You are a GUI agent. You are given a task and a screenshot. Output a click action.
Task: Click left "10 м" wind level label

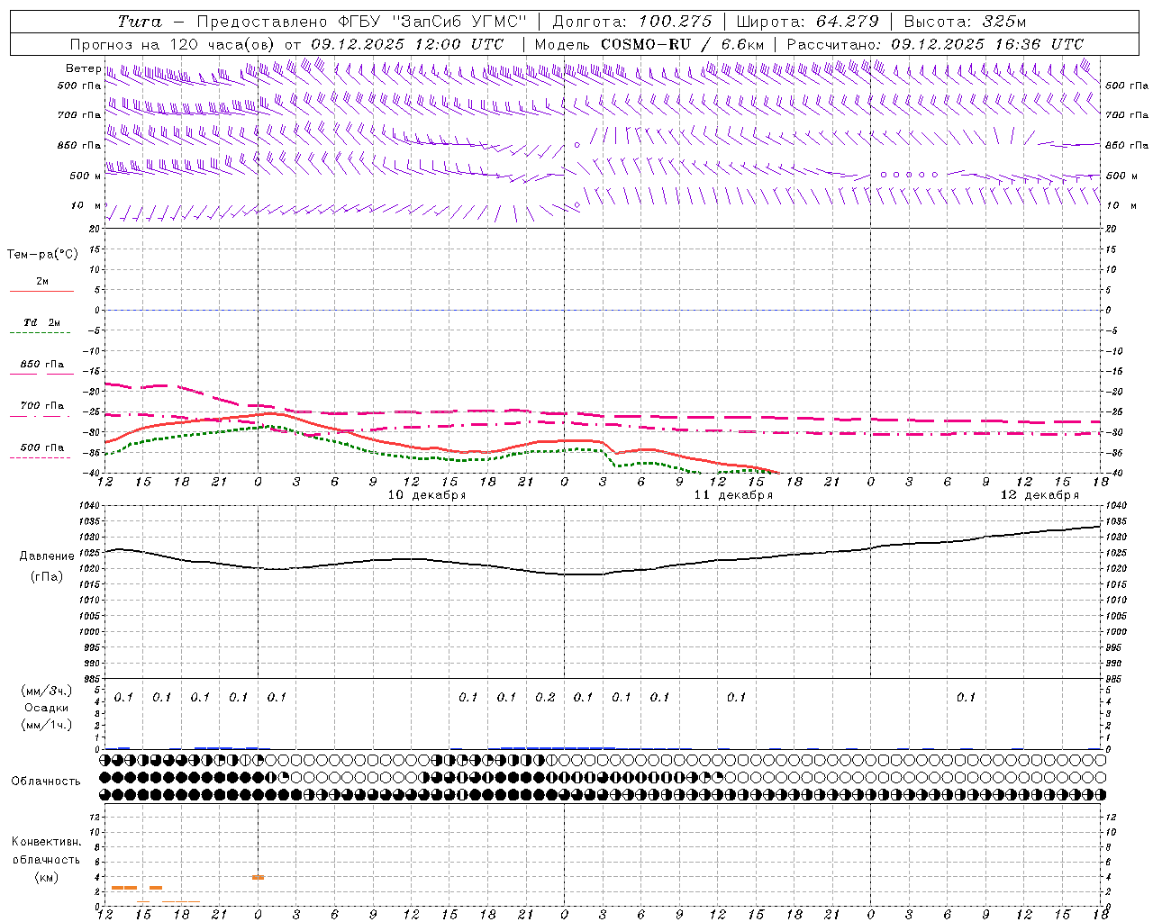coord(86,206)
